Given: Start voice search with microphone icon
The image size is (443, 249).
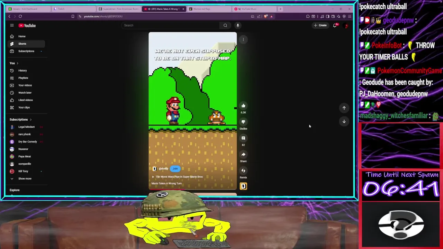Looking at the screenshot, I should (x=238, y=25).
